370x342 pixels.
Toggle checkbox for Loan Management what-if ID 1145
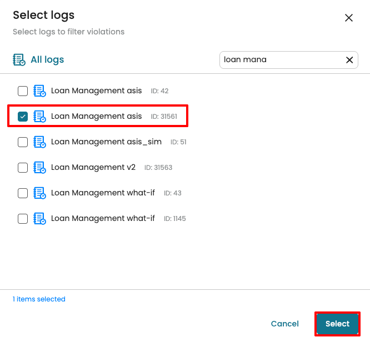23,219
